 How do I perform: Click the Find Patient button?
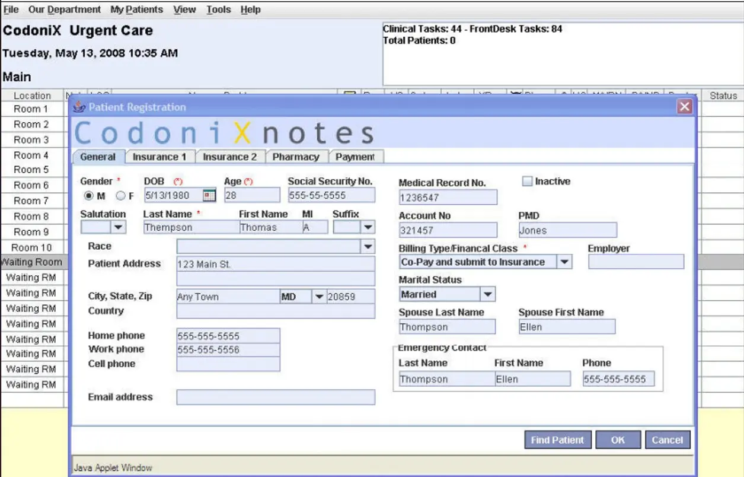(557, 440)
